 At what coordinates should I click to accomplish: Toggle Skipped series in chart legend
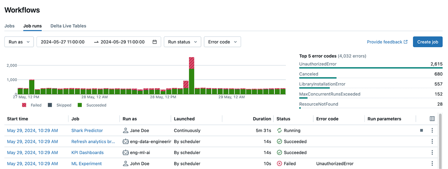(x=59, y=105)
